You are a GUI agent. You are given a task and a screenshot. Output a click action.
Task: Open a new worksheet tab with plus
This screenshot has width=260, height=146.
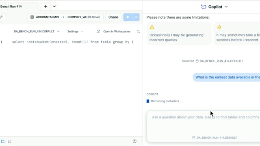pos(45,6)
